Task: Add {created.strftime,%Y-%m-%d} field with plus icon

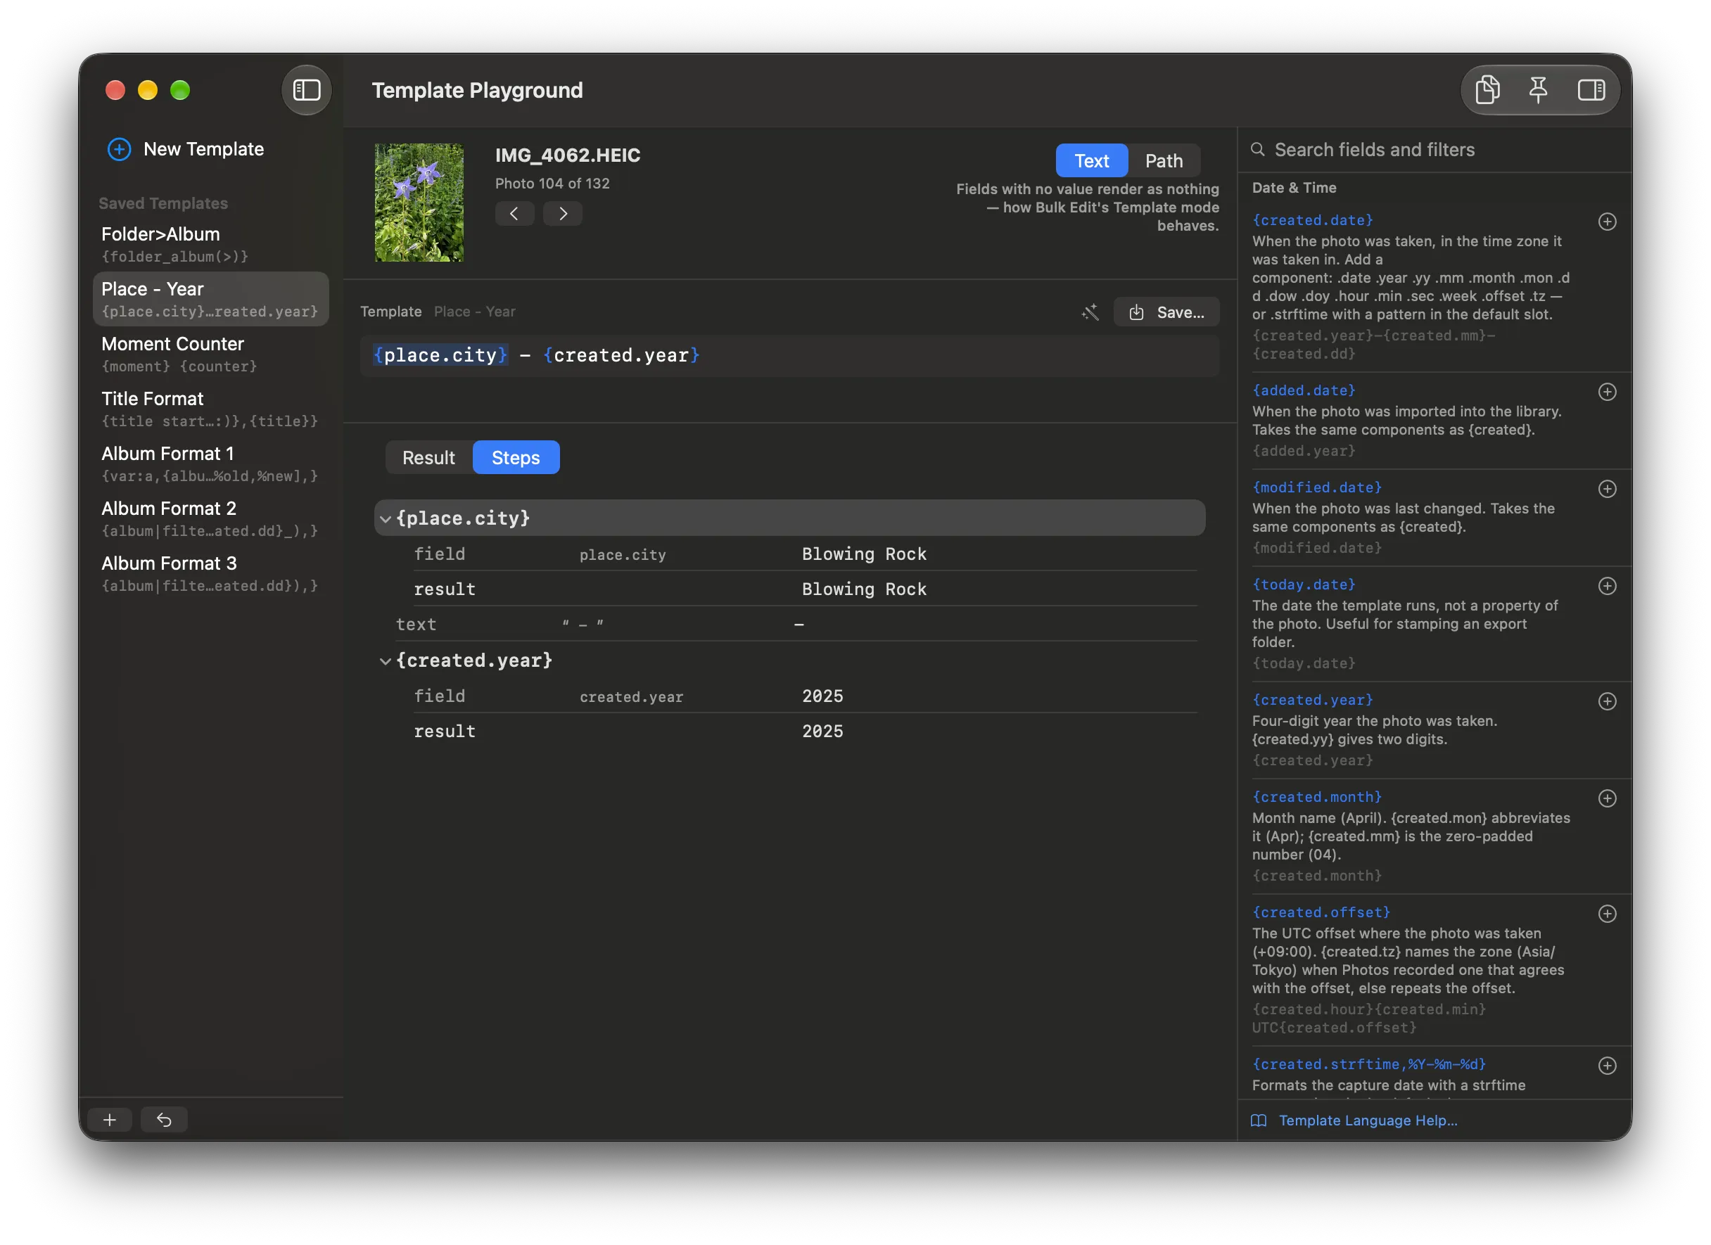Action: point(1607,1066)
